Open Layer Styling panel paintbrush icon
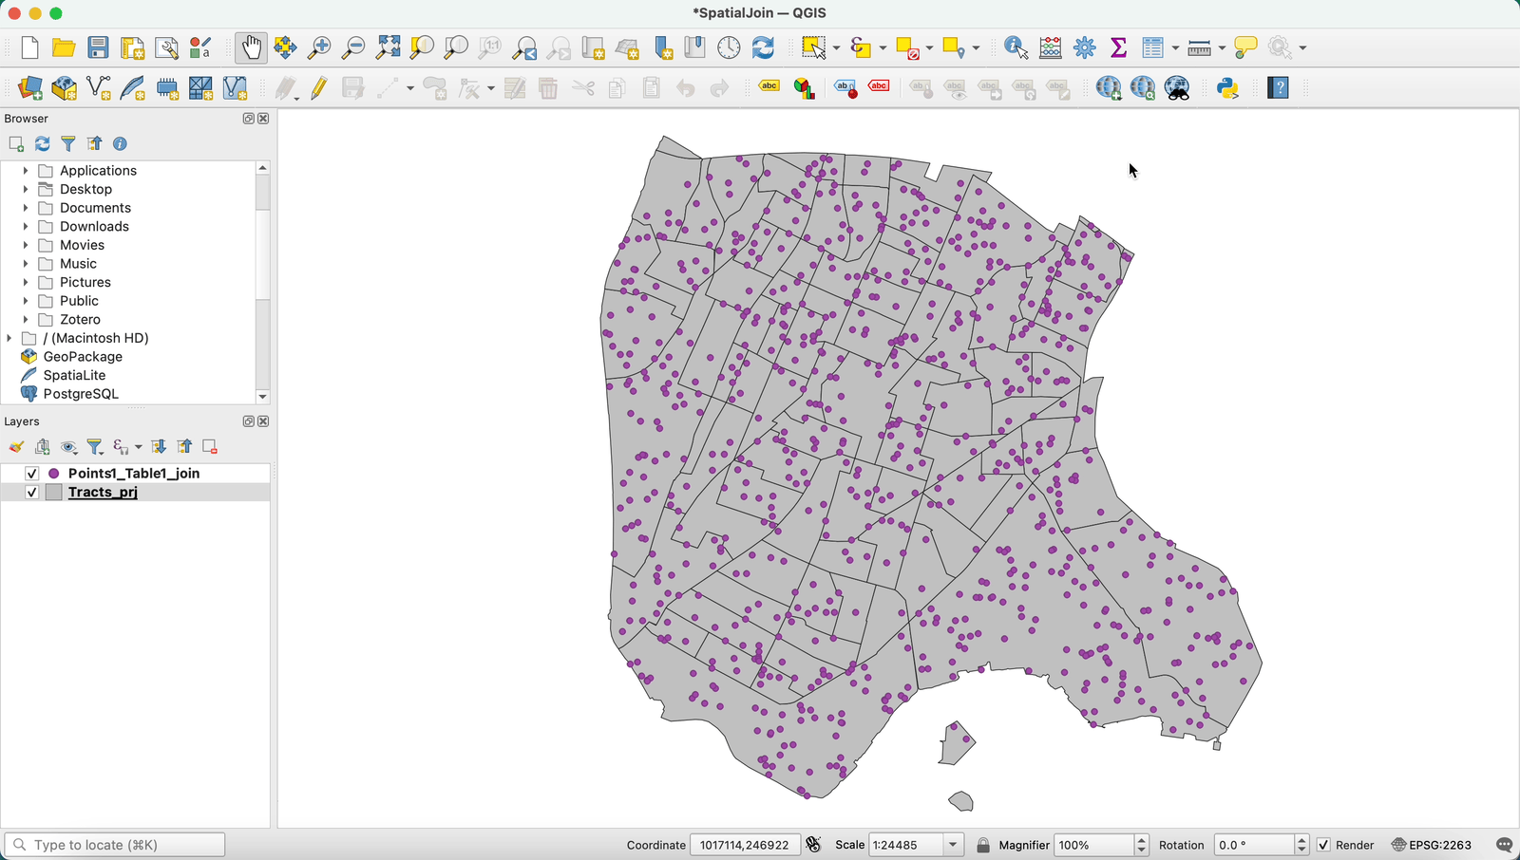1520x860 pixels. [16, 447]
